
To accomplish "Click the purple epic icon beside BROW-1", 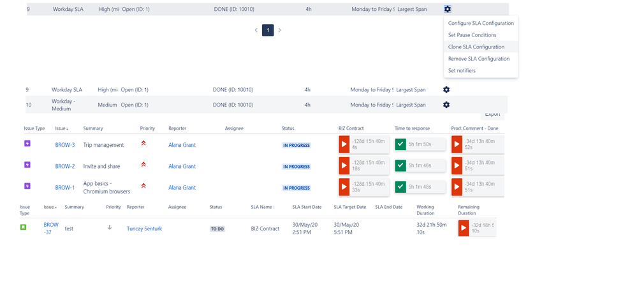I will 27,186.
